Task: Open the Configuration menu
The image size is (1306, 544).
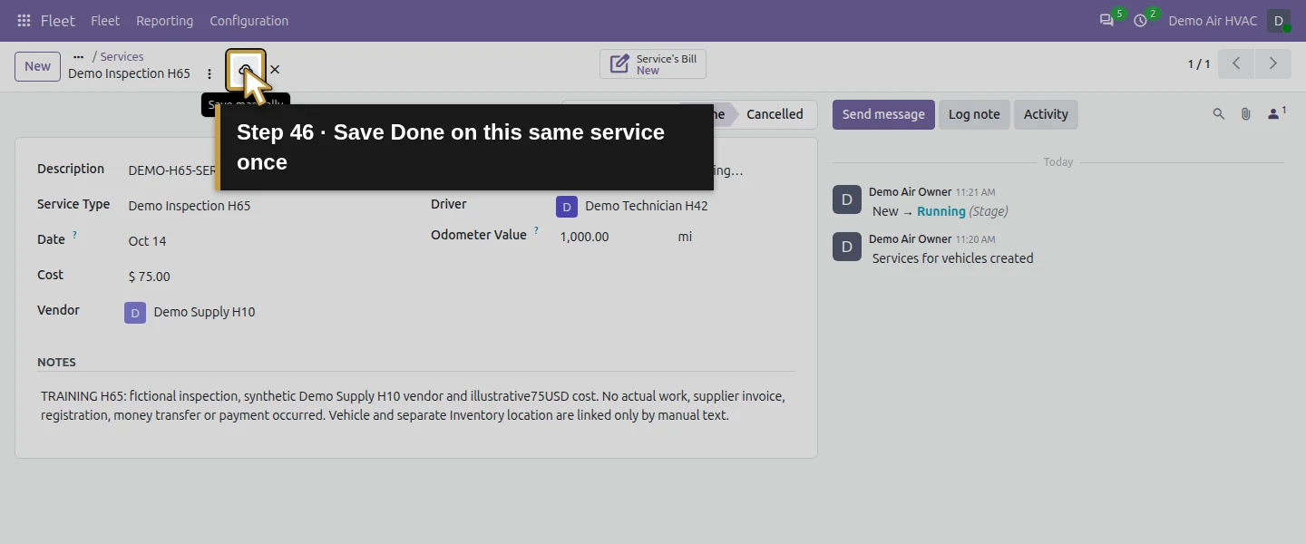Action: click(x=249, y=21)
